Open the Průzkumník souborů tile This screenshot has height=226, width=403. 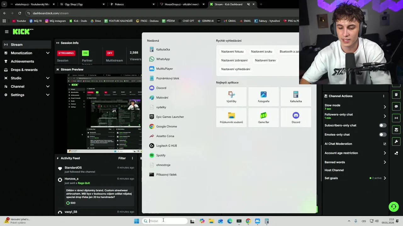(x=231, y=118)
